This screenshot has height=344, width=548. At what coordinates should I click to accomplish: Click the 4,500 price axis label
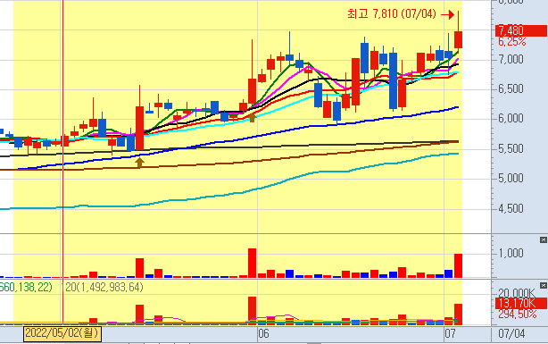[511, 208]
